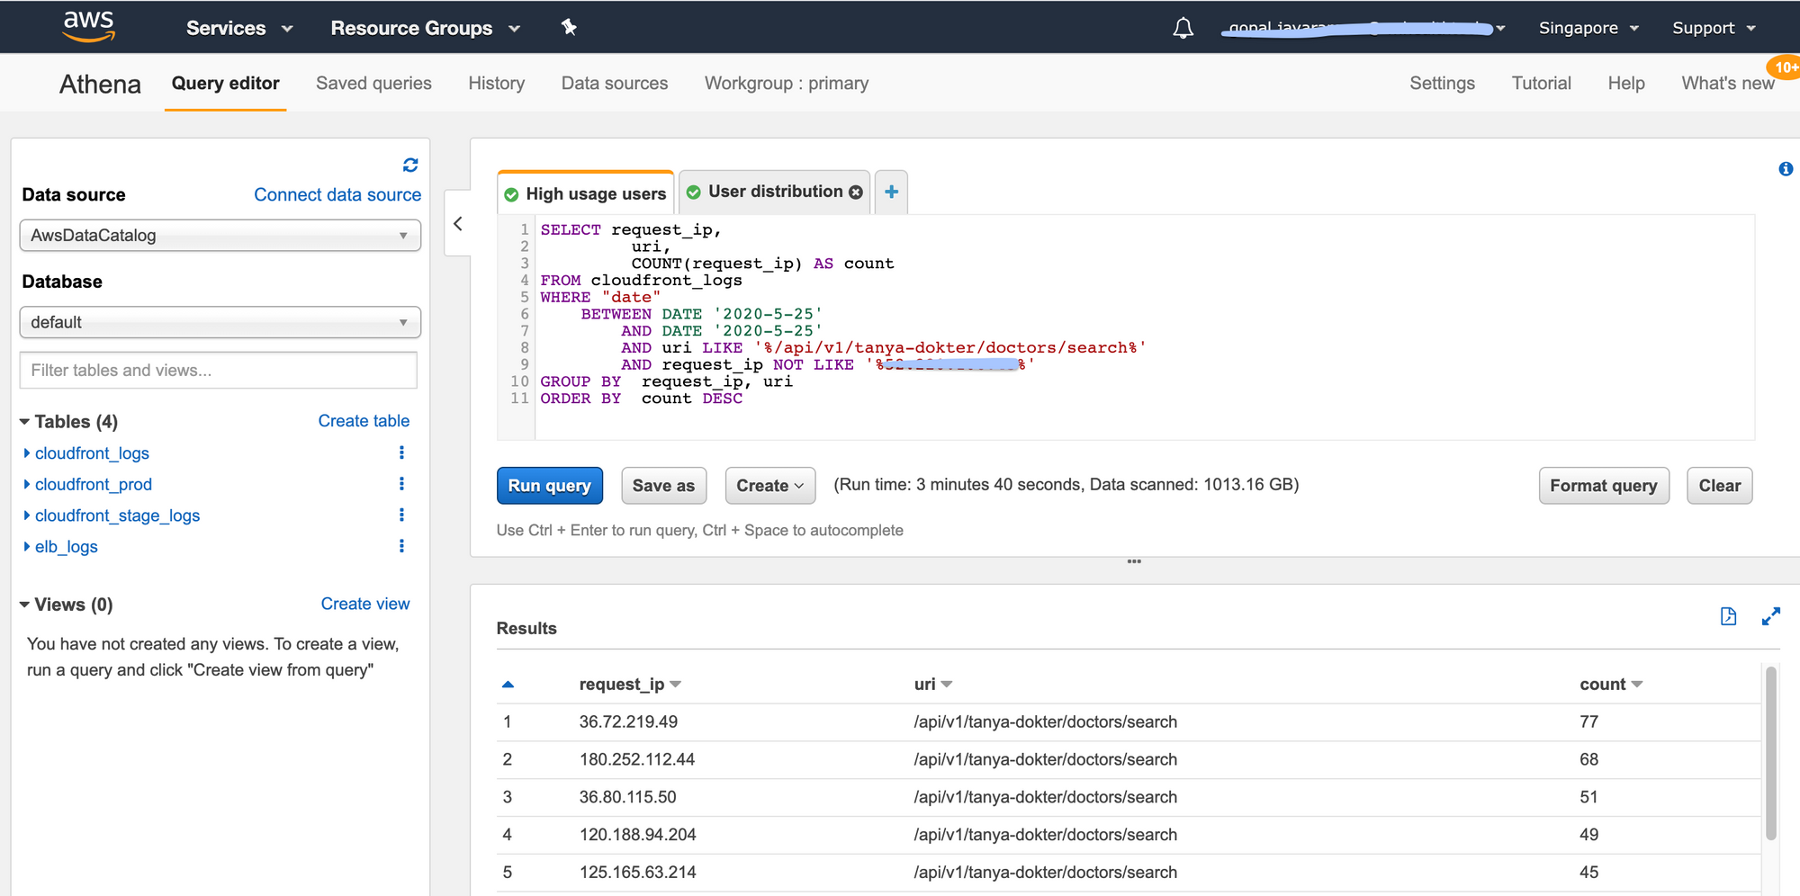Click Create table link

click(x=364, y=421)
